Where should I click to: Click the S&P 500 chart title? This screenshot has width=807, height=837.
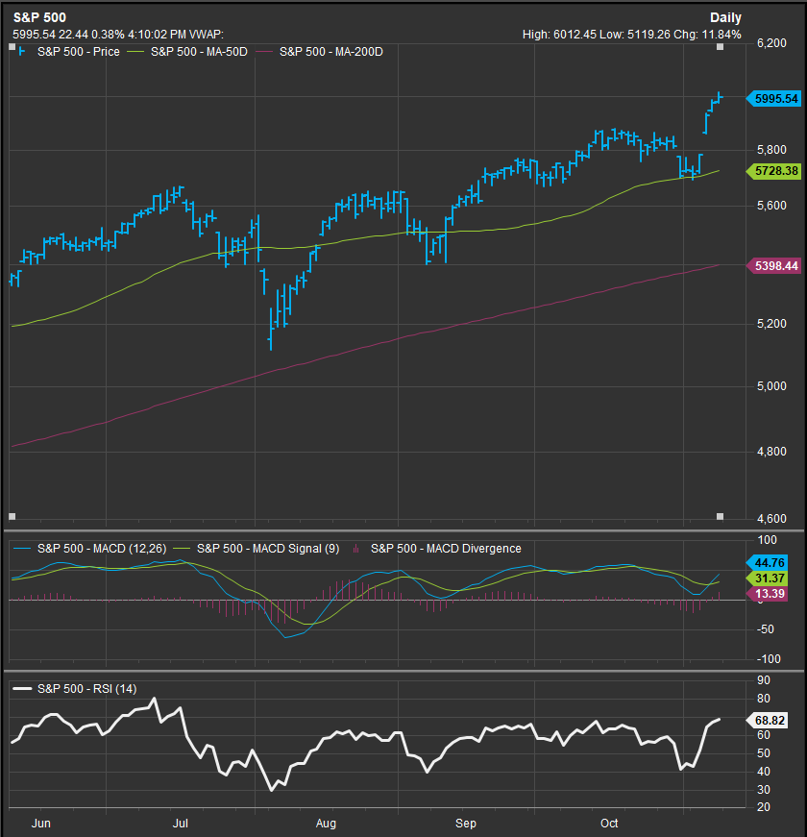pyautogui.click(x=39, y=17)
